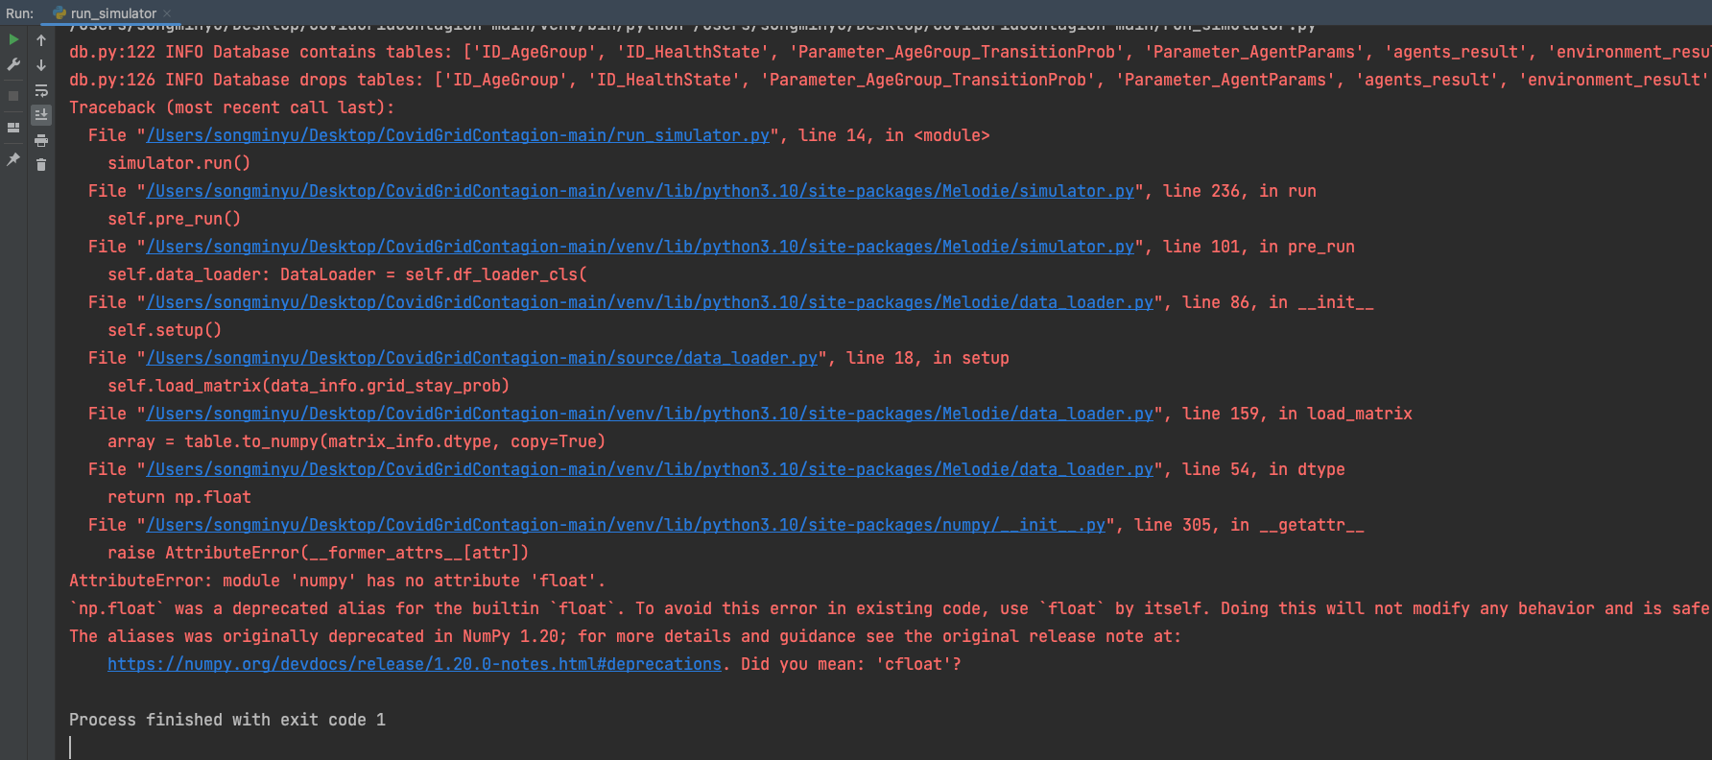
Task: Open the run_simulator.py traceback link
Action: click(x=458, y=135)
